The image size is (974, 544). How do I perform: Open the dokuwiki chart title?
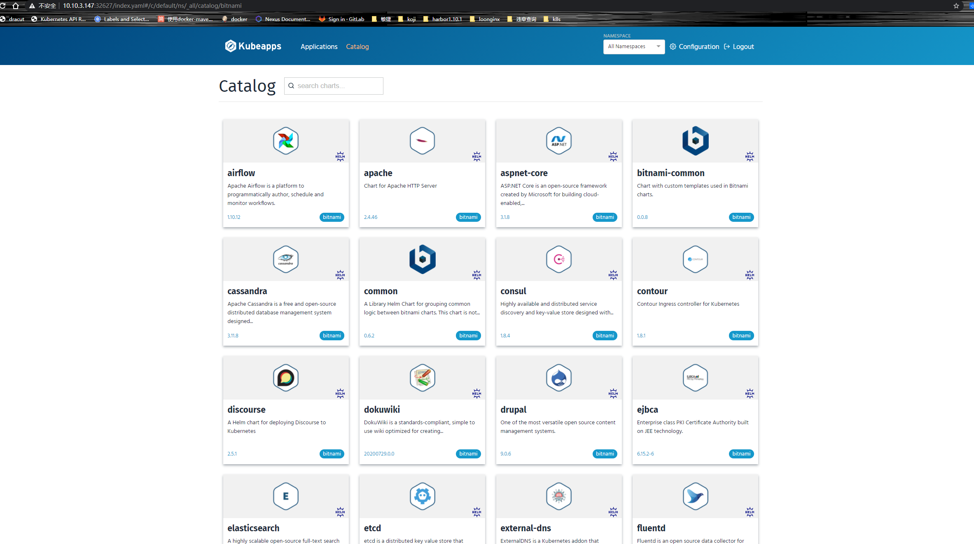[x=382, y=409]
